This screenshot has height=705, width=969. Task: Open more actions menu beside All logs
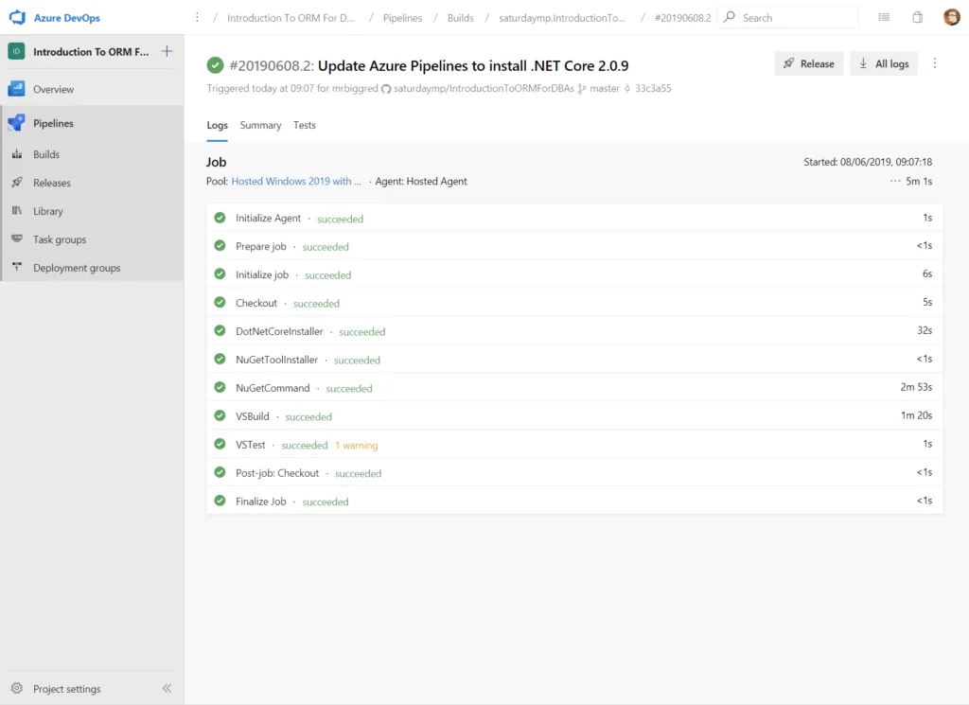tap(935, 63)
